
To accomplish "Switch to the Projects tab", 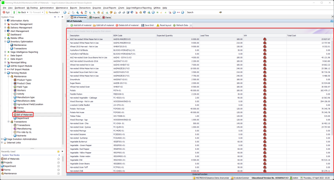I will [x=94, y=17].
